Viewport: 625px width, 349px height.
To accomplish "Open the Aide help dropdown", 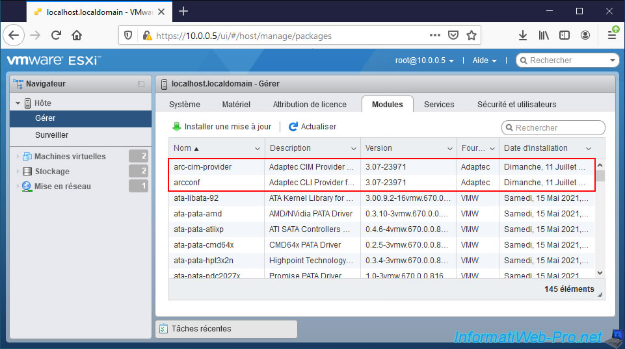I will tap(484, 60).
